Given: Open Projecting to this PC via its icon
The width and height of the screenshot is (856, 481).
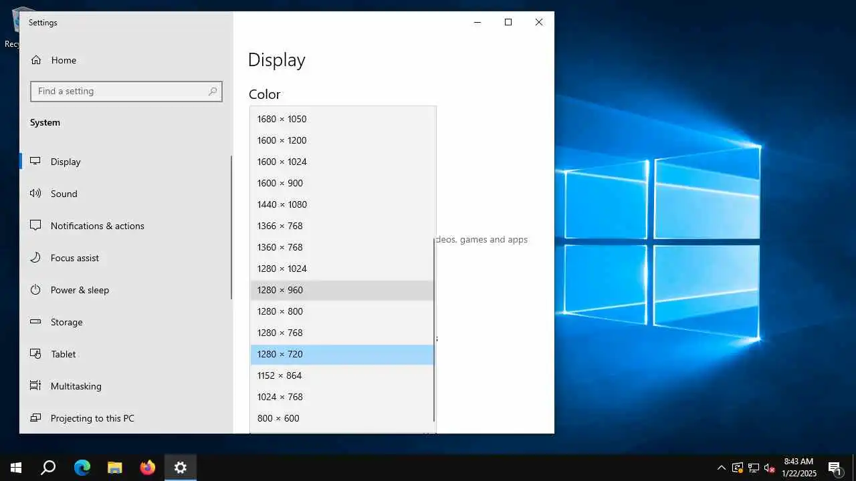Looking at the screenshot, I should point(36,418).
